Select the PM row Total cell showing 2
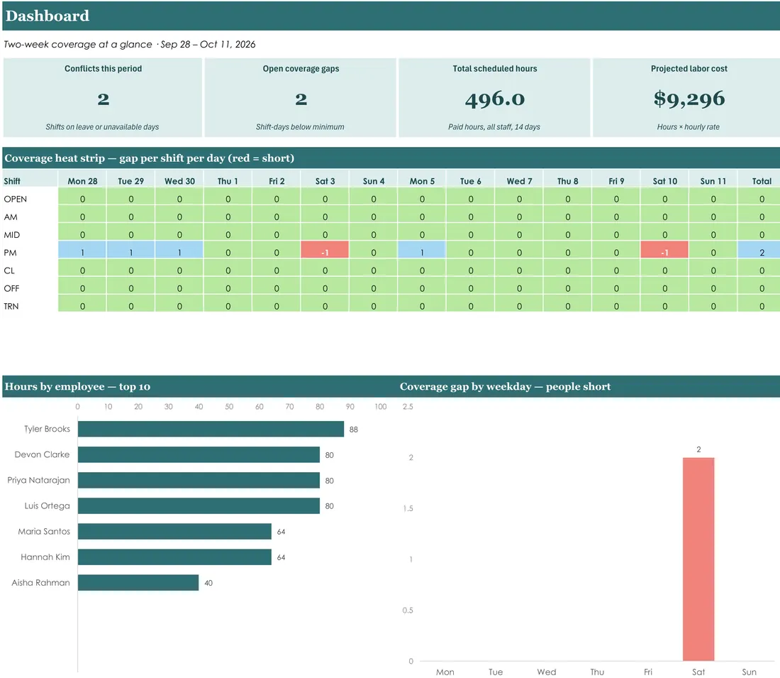The height and width of the screenshot is (678, 780). click(759, 250)
